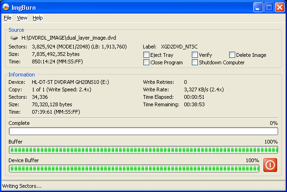Click Time Remaining value 00:38:53
The image size is (287, 192).
pos(194,104)
